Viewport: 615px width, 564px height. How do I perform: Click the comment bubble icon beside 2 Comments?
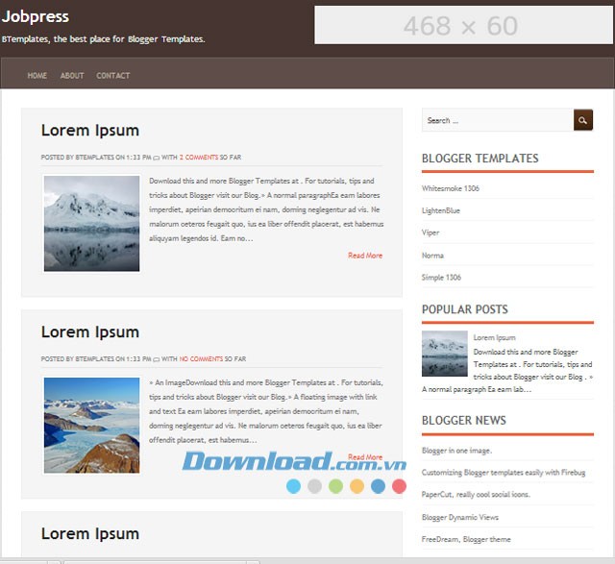pos(157,157)
